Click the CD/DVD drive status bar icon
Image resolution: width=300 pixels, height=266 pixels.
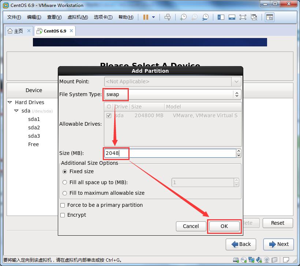point(244,260)
